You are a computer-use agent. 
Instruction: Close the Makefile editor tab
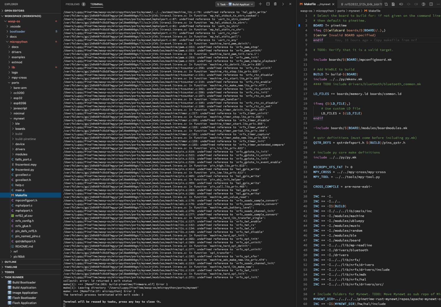(x=333, y=4)
